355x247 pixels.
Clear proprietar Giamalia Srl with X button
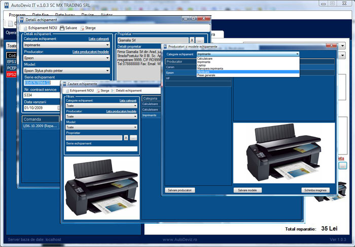pyautogui.click(x=192, y=40)
